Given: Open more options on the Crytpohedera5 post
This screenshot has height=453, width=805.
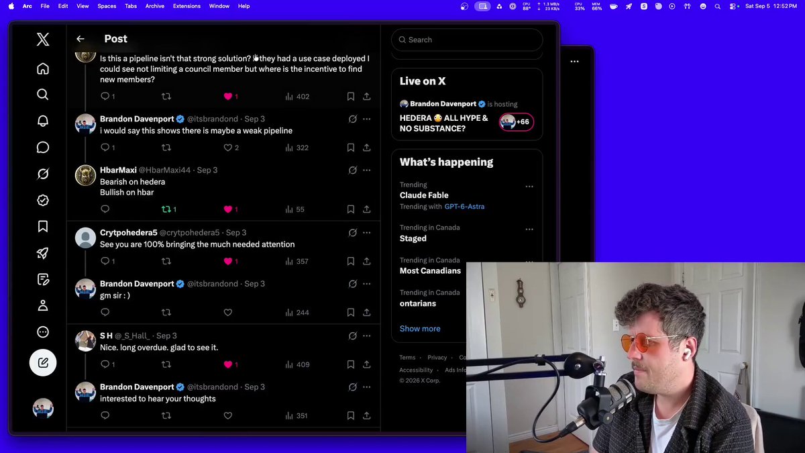Looking at the screenshot, I should [x=366, y=233].
